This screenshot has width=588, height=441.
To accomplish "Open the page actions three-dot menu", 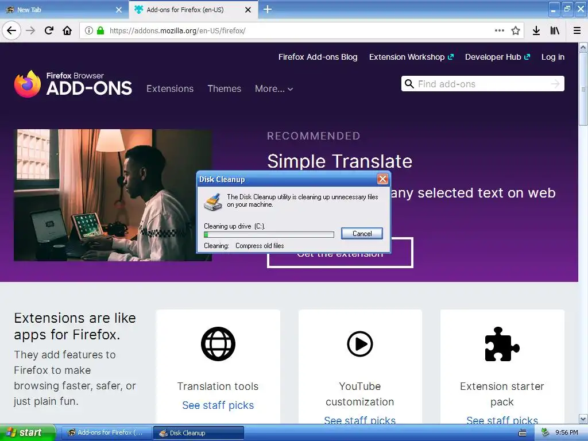I will (x=499, y=30).
